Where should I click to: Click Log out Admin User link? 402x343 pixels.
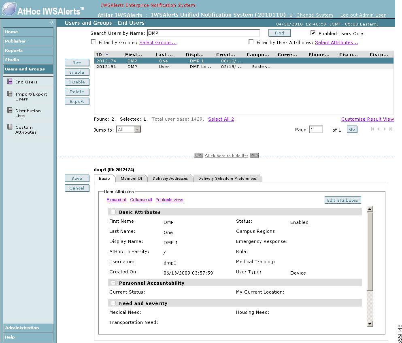point(363,15)
